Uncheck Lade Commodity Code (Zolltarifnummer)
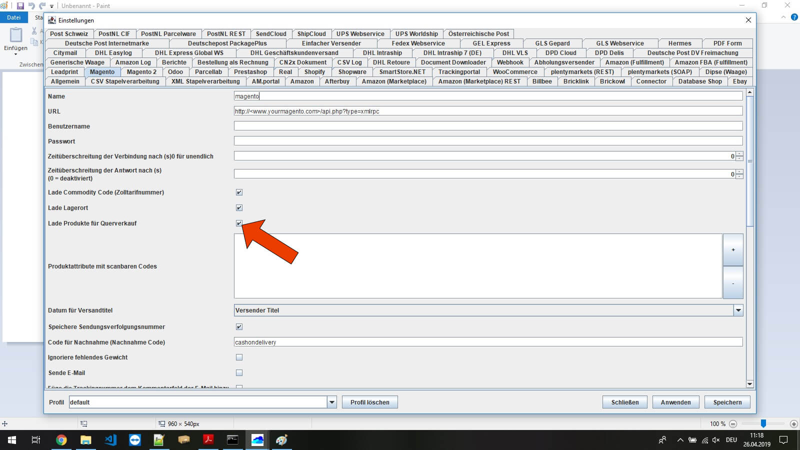 [239, 192]
